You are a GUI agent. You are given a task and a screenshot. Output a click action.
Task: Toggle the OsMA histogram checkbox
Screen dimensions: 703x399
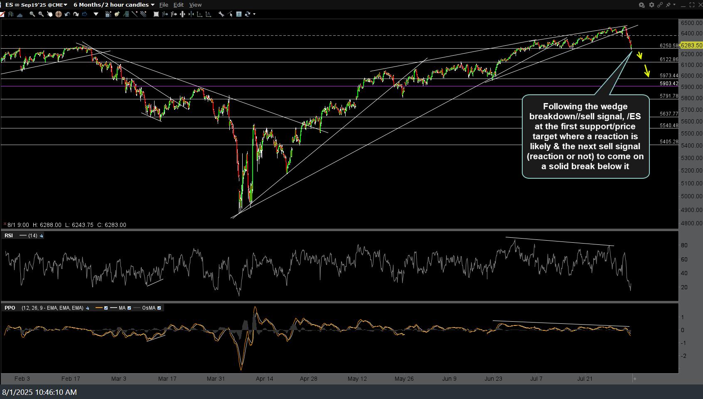(159, 308)
